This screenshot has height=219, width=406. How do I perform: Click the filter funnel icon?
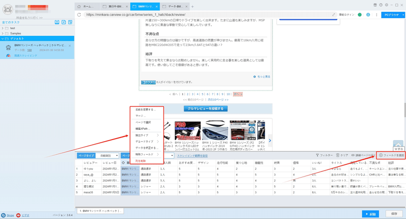pyautogui.click(x=317, y=155)
